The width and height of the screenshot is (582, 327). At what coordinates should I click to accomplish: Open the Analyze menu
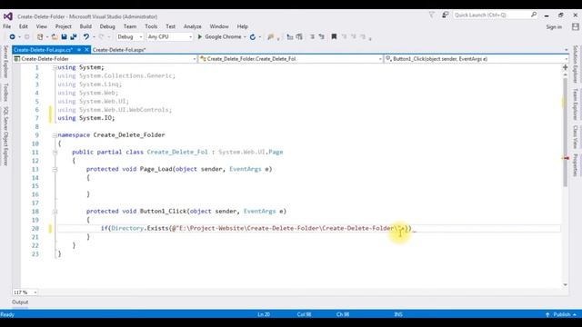click(x=192, y=26)
